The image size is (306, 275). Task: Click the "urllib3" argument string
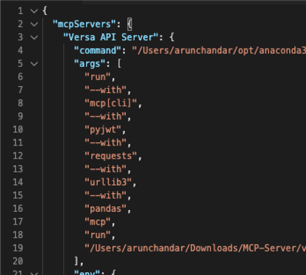[108, 183]
